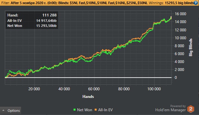The image size is (199, 115).
Task: Toggle the All-In EV legend series
Action: pos(103,110)
